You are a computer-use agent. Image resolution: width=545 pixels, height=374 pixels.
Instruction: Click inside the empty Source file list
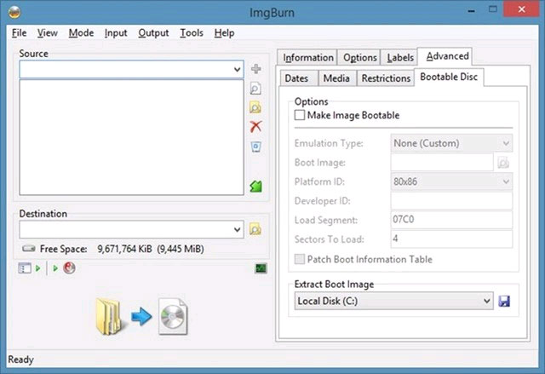point(131,138)
